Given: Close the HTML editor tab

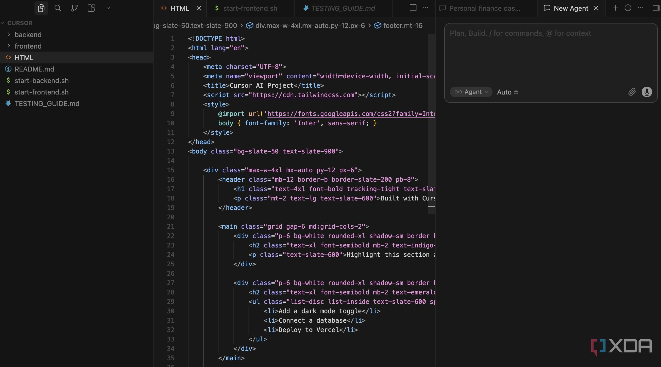Looking at the screenshot, I should point(199,8).
